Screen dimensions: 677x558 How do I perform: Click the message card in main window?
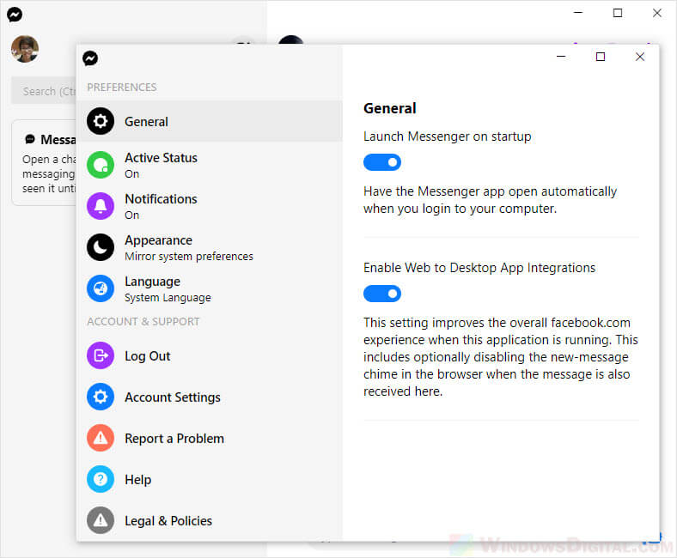click(x=45, y=163)
